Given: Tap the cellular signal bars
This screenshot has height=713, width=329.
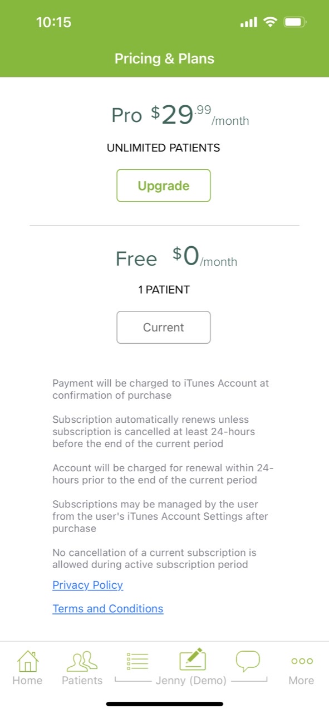Looking at the screenshot, I should pyautogui.click(x=249, y=22).
